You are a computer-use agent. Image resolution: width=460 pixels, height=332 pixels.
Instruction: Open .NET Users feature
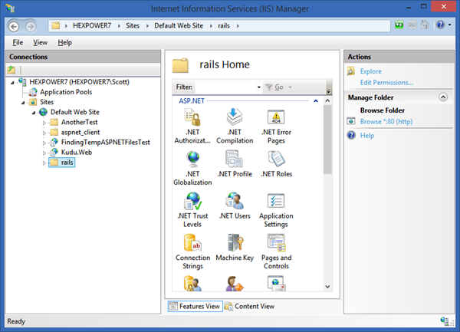coord(235,206)
